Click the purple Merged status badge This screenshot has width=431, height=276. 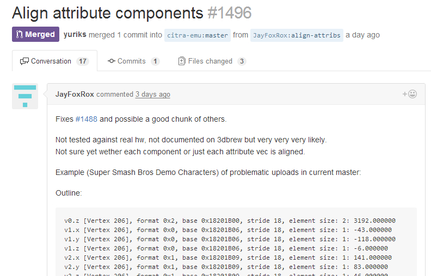tap(35, 35)
